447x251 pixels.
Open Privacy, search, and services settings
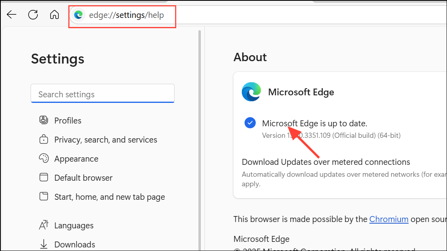pos(105,139)
